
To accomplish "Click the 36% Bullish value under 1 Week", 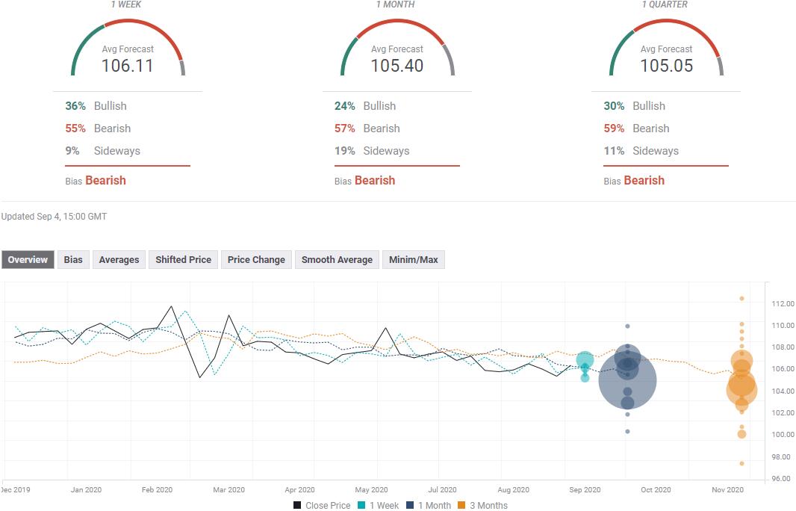I will 75,106.
